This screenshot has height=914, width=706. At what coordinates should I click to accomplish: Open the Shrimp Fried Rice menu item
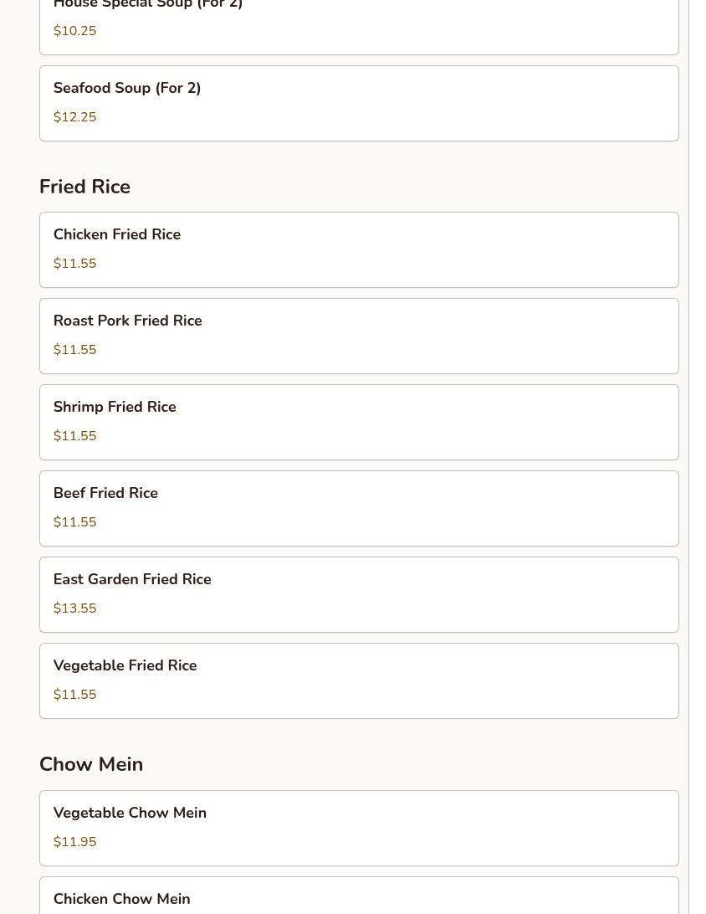(359, 422)
